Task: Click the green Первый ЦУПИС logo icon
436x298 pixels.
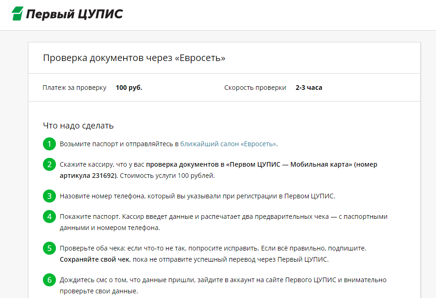Action: point(17,14)
